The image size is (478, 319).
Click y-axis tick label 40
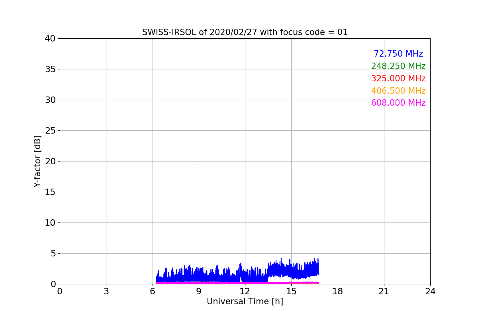click(50, 39)
